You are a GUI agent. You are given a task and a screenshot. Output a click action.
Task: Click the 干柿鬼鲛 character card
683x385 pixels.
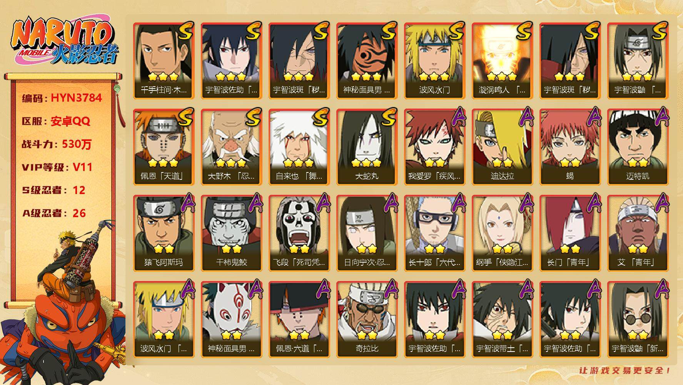pos(231,233)
